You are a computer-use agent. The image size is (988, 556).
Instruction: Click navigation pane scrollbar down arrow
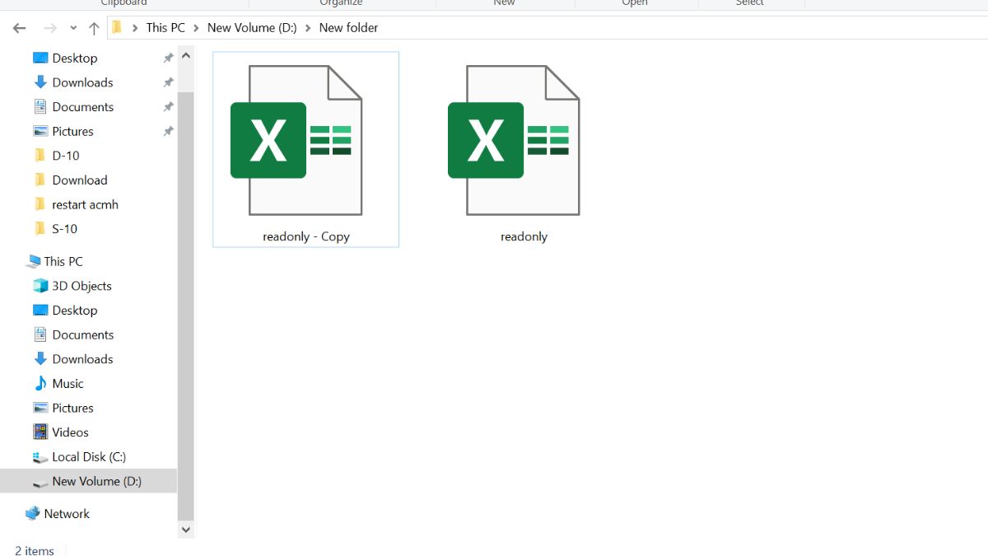[x=186, y=530]
